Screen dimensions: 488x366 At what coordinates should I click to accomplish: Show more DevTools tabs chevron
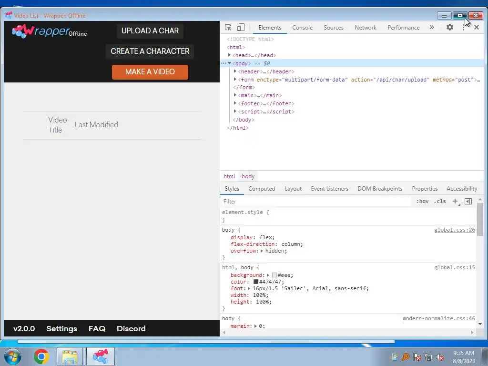tap(432, 27)
